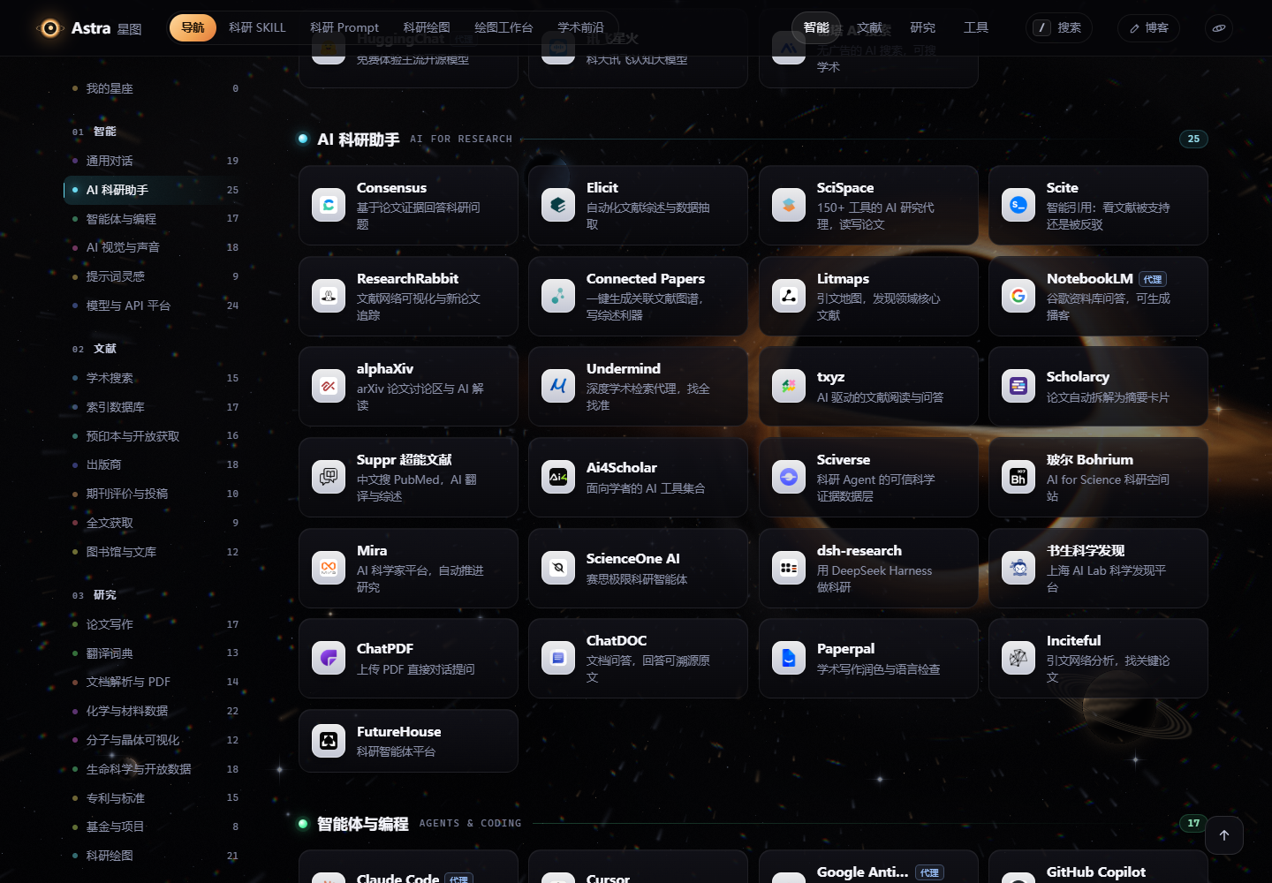Click the alphaXiv icon
The height and width of the screenshot is (883, 1272).
pos(329,386)
